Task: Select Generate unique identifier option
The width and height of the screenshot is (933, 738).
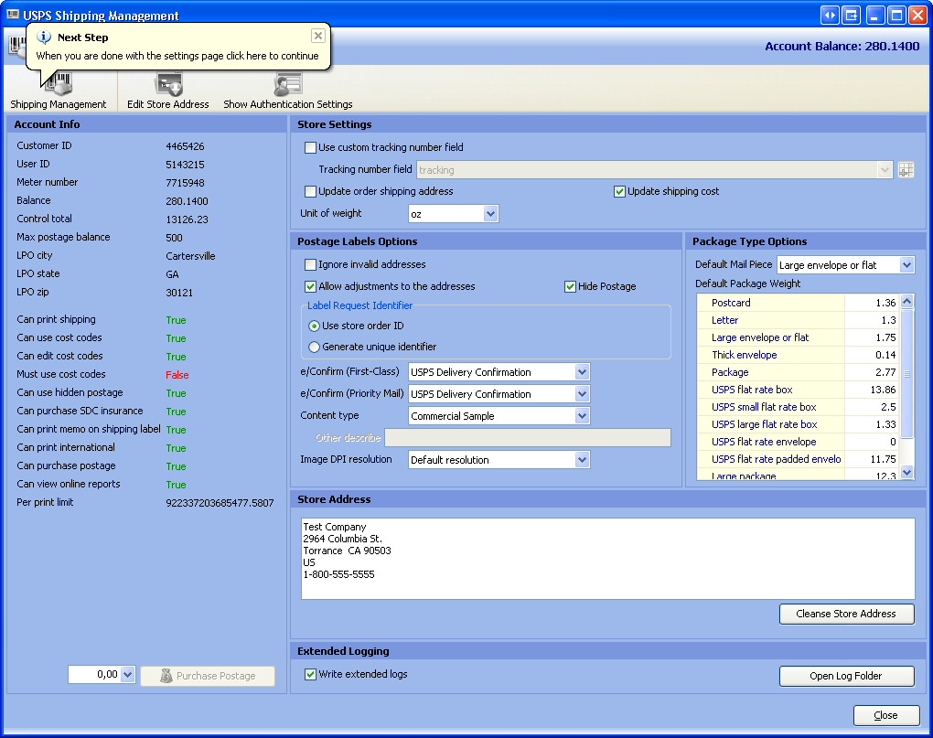Action: tap(315, 347)
